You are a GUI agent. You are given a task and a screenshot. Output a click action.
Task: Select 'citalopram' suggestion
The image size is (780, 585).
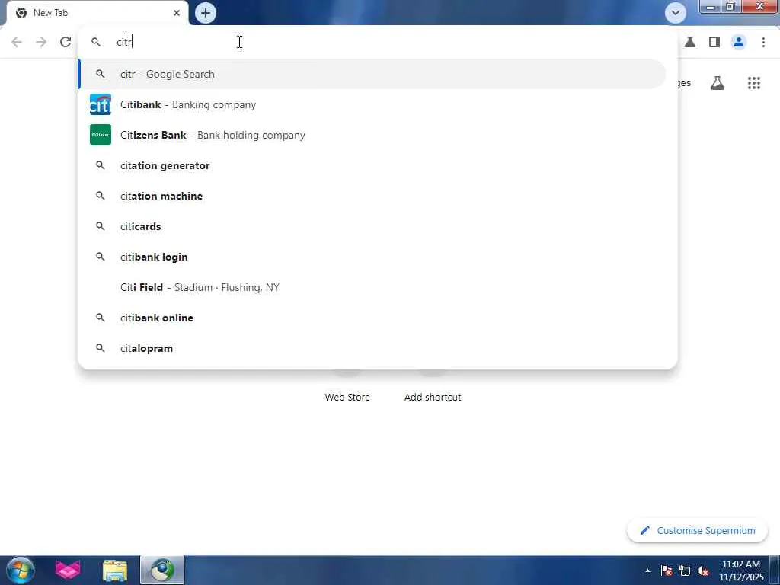(x=372, y=348)
